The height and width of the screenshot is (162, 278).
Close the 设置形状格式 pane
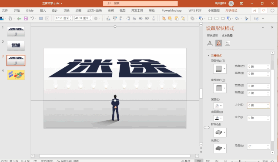272,27
